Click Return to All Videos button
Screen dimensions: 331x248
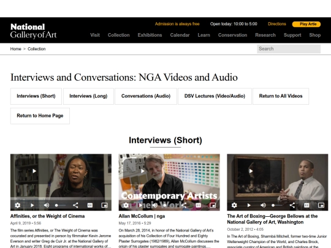[281, 96]
